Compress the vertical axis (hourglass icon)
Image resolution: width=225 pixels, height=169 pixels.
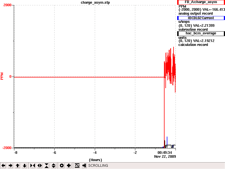[47, 166]
